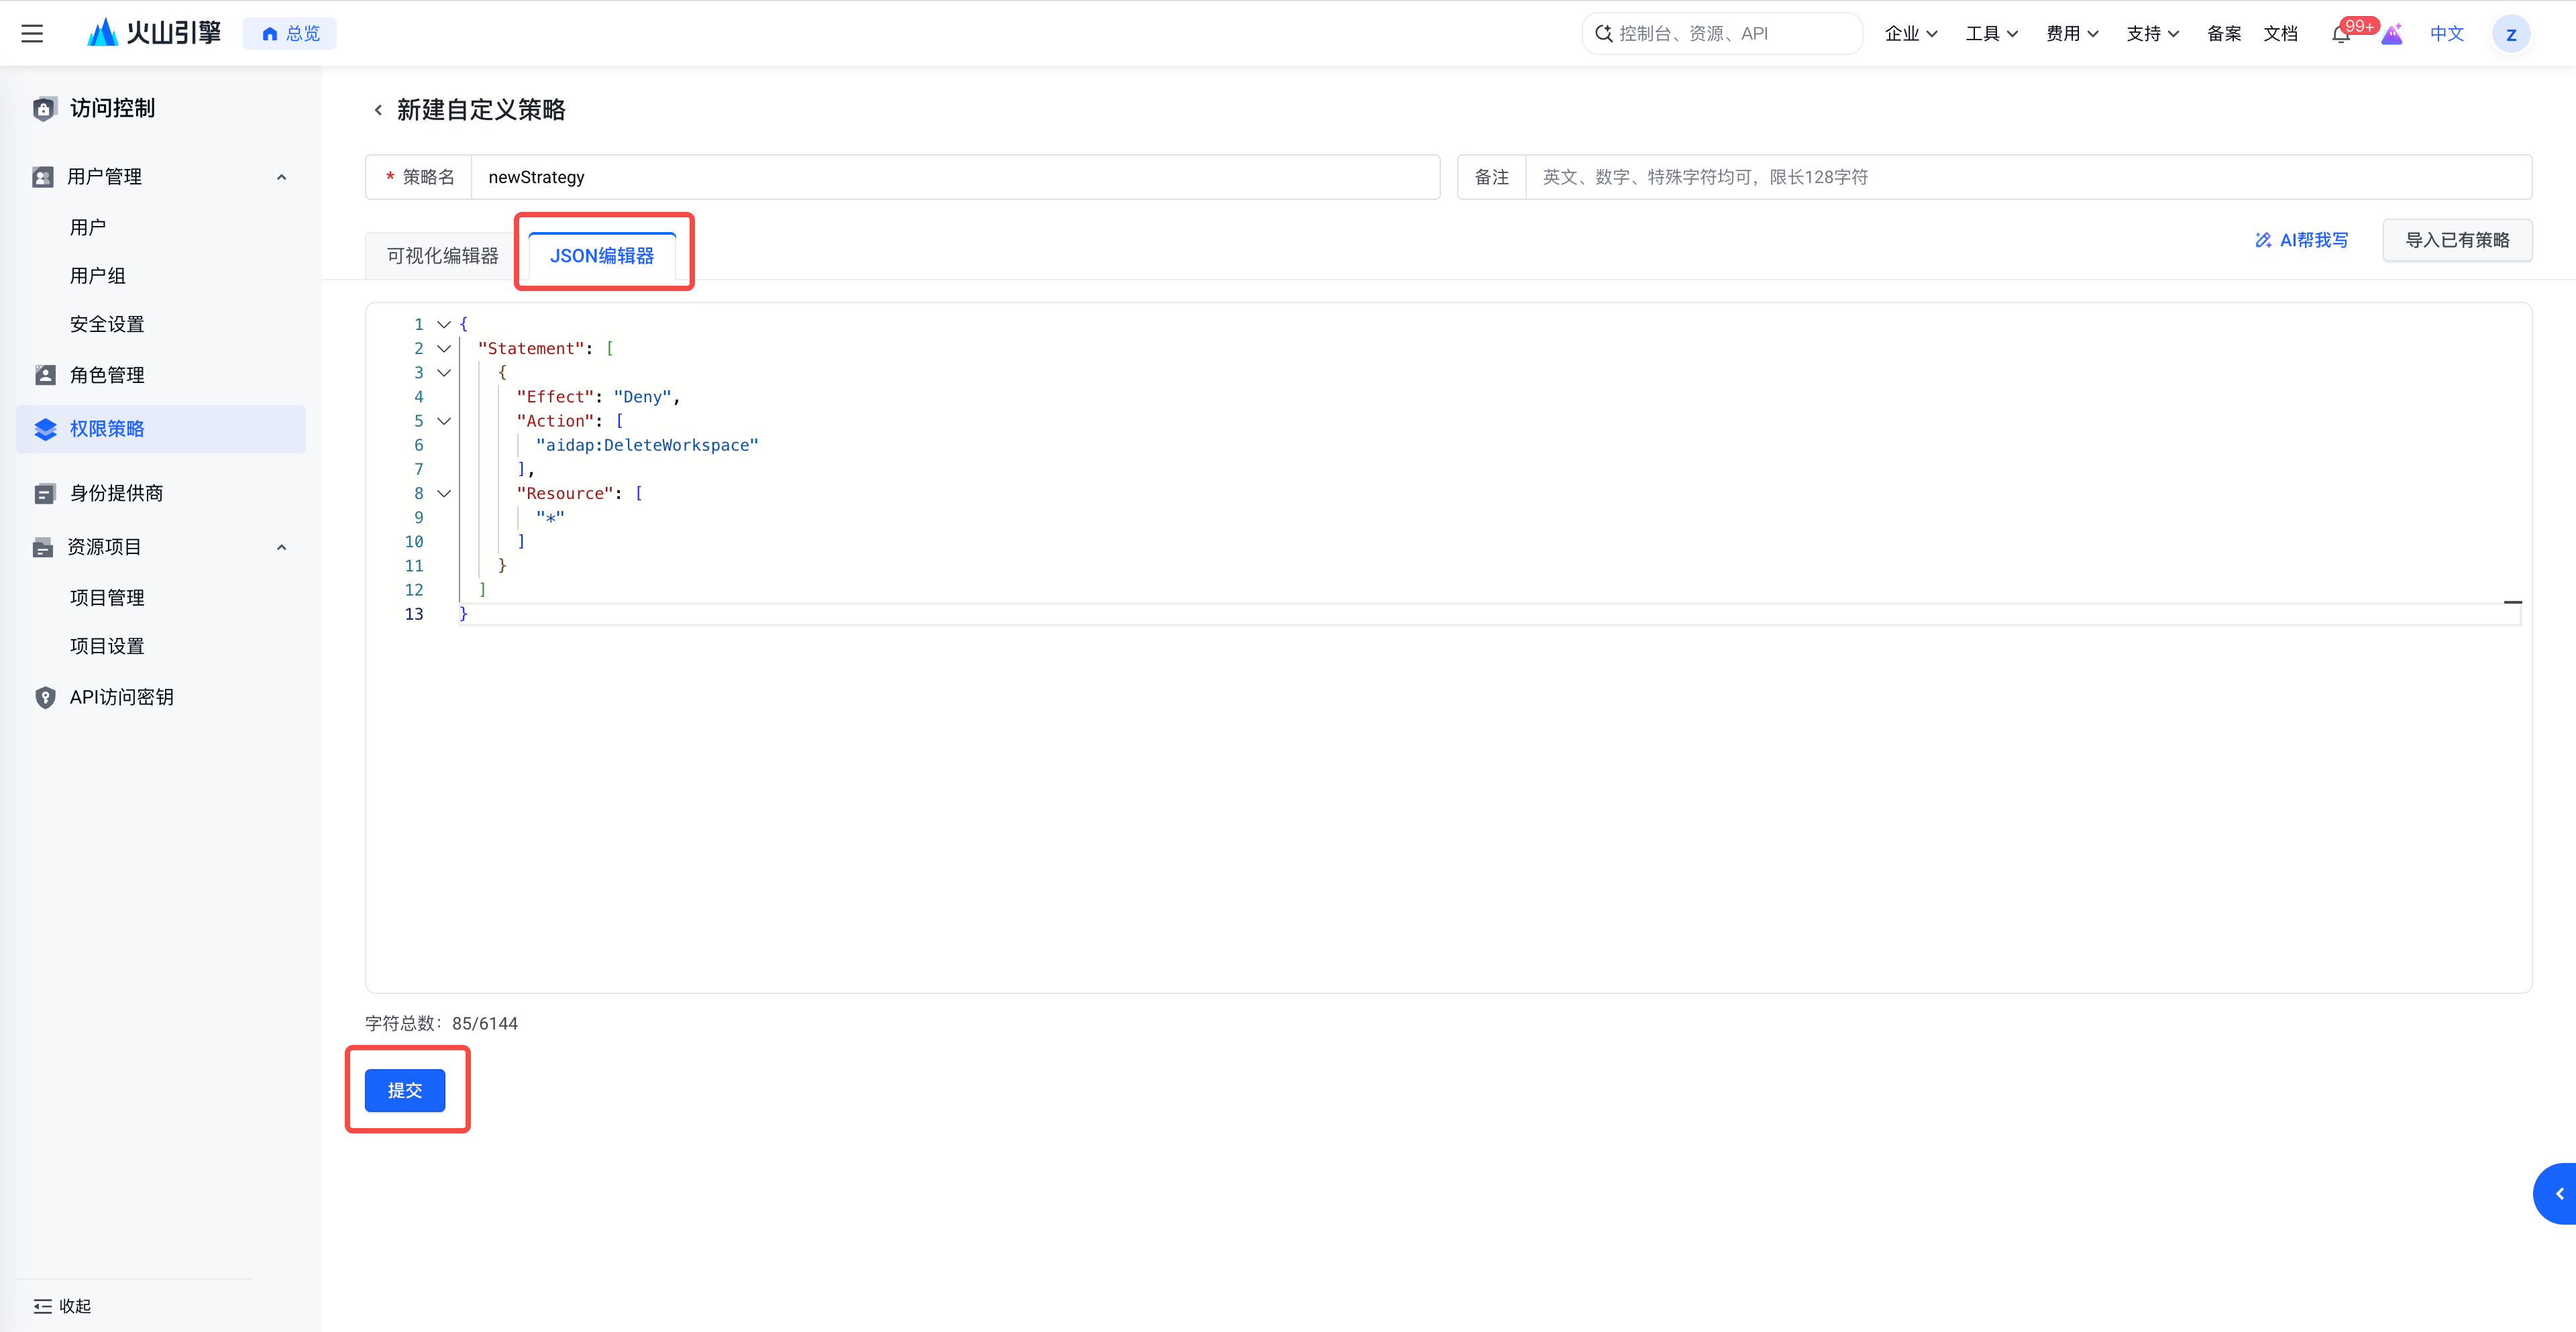Click the 角色管理 sidebar icon
Viewport: 2576px width, 1332px height.
45,375
